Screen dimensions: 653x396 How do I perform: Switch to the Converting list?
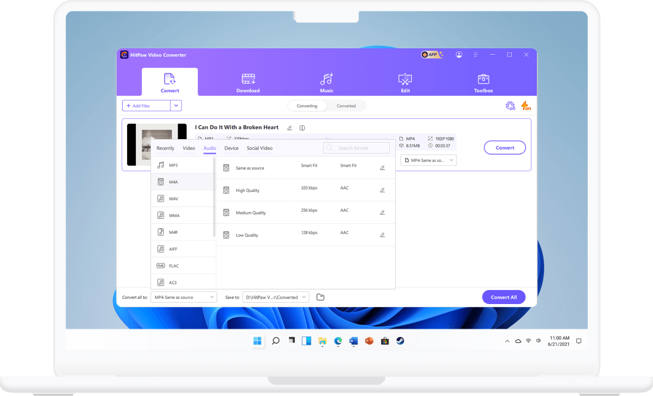click(307, 106)
